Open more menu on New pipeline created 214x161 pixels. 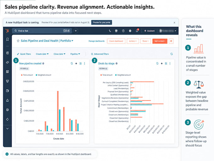point(84,63)
